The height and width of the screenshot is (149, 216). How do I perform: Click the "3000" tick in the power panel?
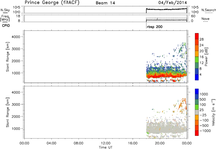[x=16, y=49]
